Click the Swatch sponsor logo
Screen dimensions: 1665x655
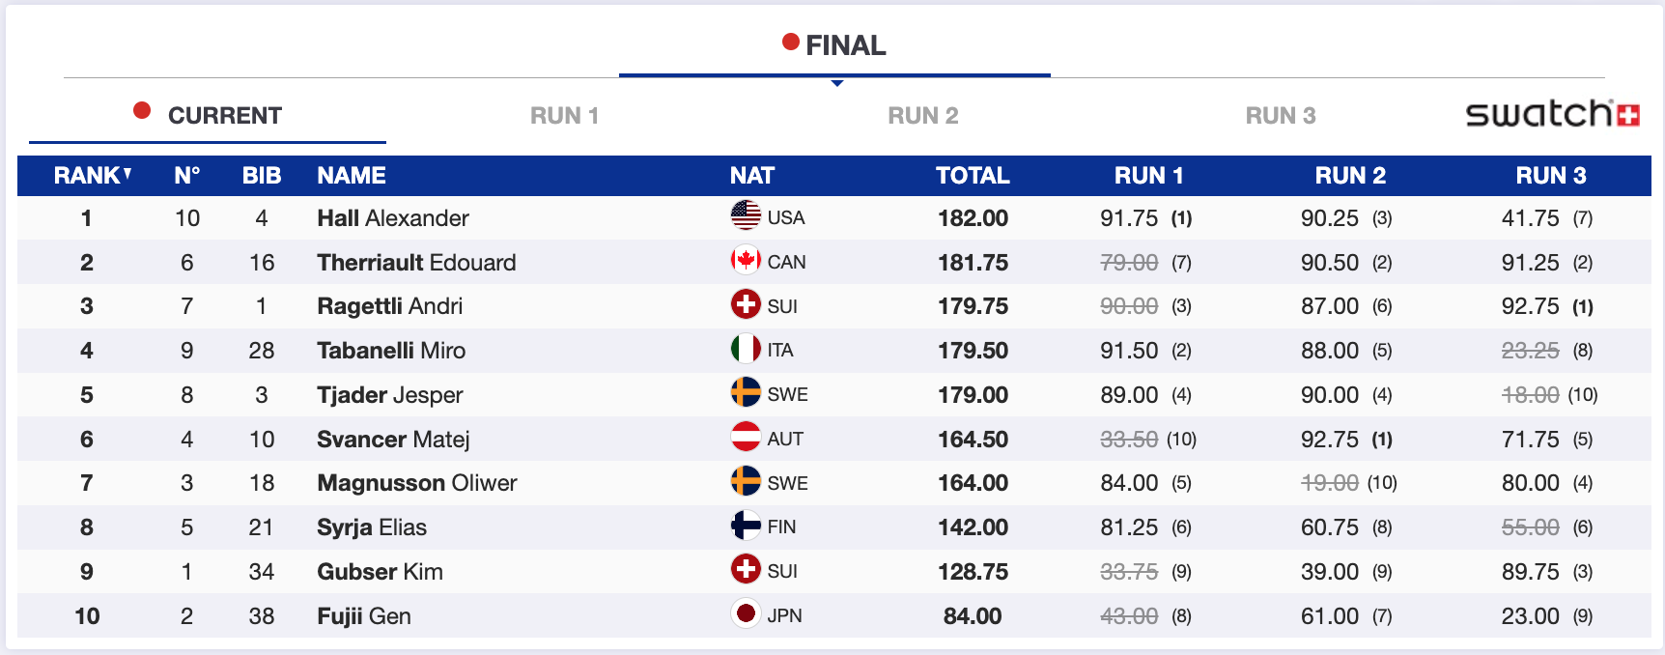click(x=1552, y=114)
